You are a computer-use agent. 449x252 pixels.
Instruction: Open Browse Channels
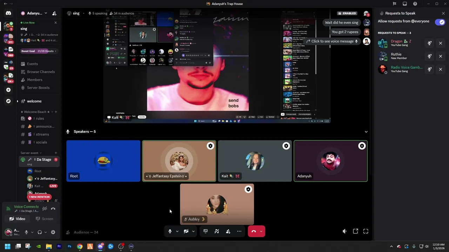tap(38, 72)
